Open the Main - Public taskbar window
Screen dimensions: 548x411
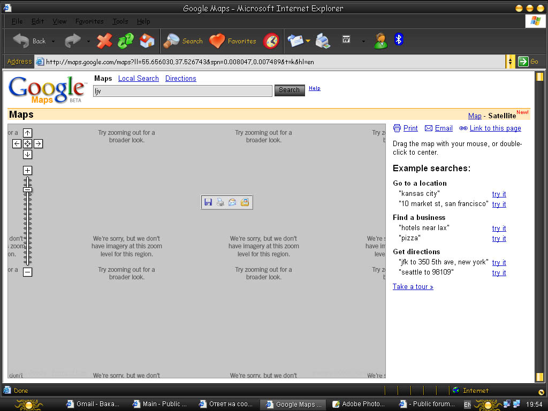[159, 404]
